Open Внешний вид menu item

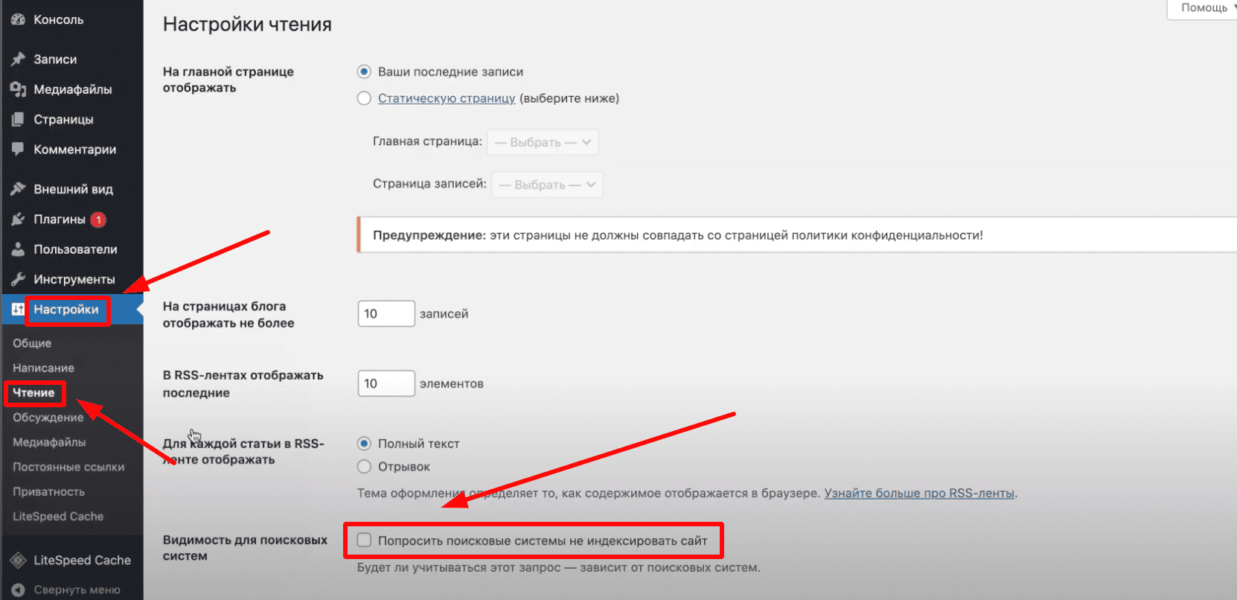71,189
